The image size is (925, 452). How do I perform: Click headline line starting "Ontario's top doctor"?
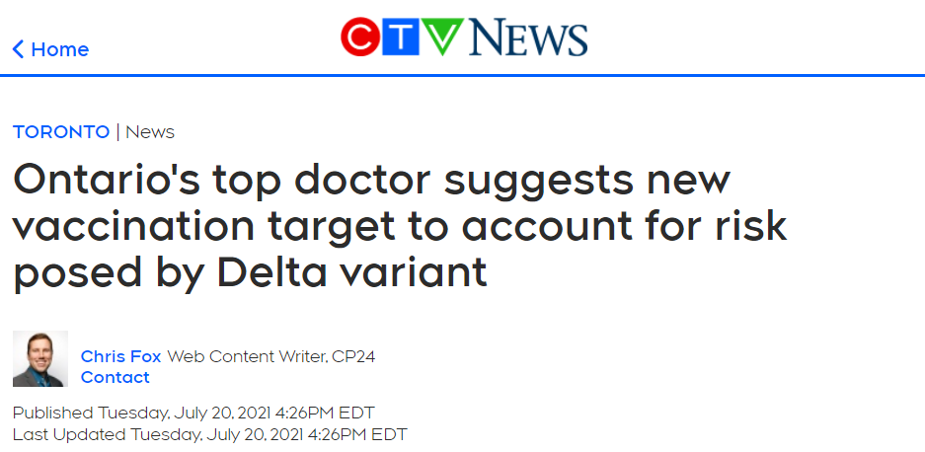pos(371,183)
